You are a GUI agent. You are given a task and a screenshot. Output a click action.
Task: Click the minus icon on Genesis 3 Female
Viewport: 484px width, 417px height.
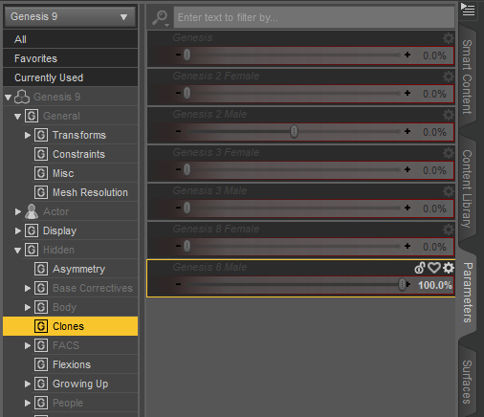(178, 169)
